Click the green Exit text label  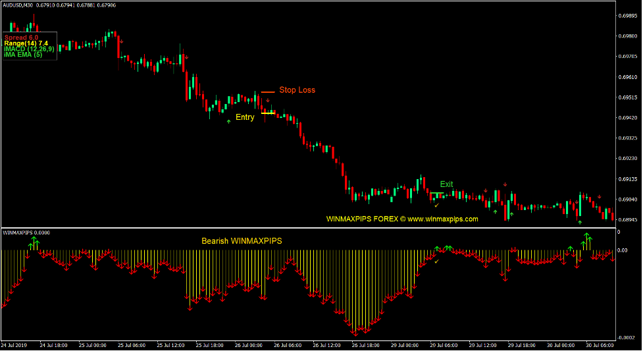(x=446, y=184)
